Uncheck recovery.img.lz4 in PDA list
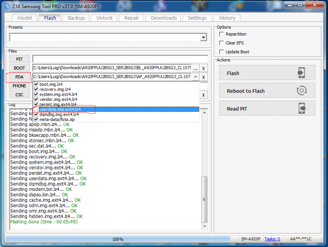This screenshot has width=328, height=247. [36, 89]
